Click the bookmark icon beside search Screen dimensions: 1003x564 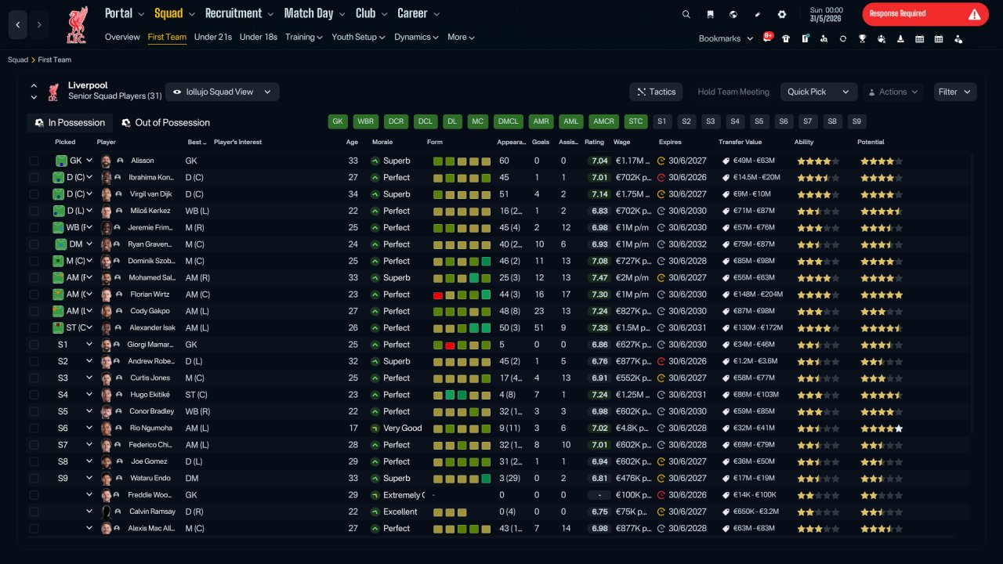point(710,14)
